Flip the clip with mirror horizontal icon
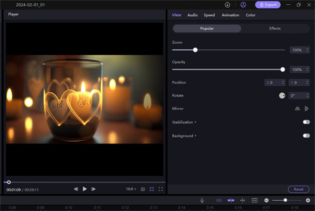The width and height of the screenshot is (315, 211). click(297, 108)
